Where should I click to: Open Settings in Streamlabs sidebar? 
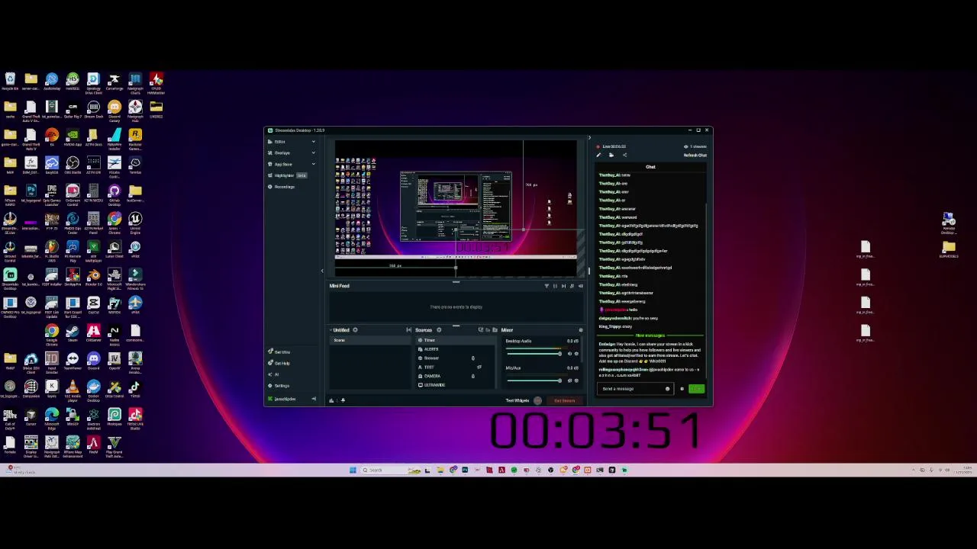279,386
